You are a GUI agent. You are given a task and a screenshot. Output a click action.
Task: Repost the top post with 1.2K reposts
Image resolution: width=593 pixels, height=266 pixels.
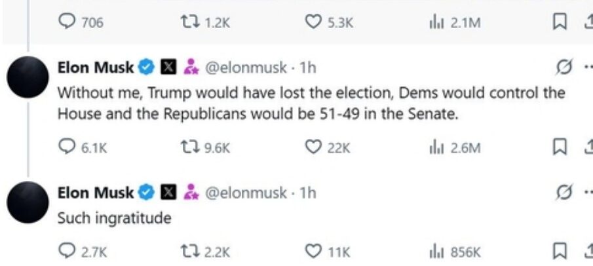tap(187, 22)
